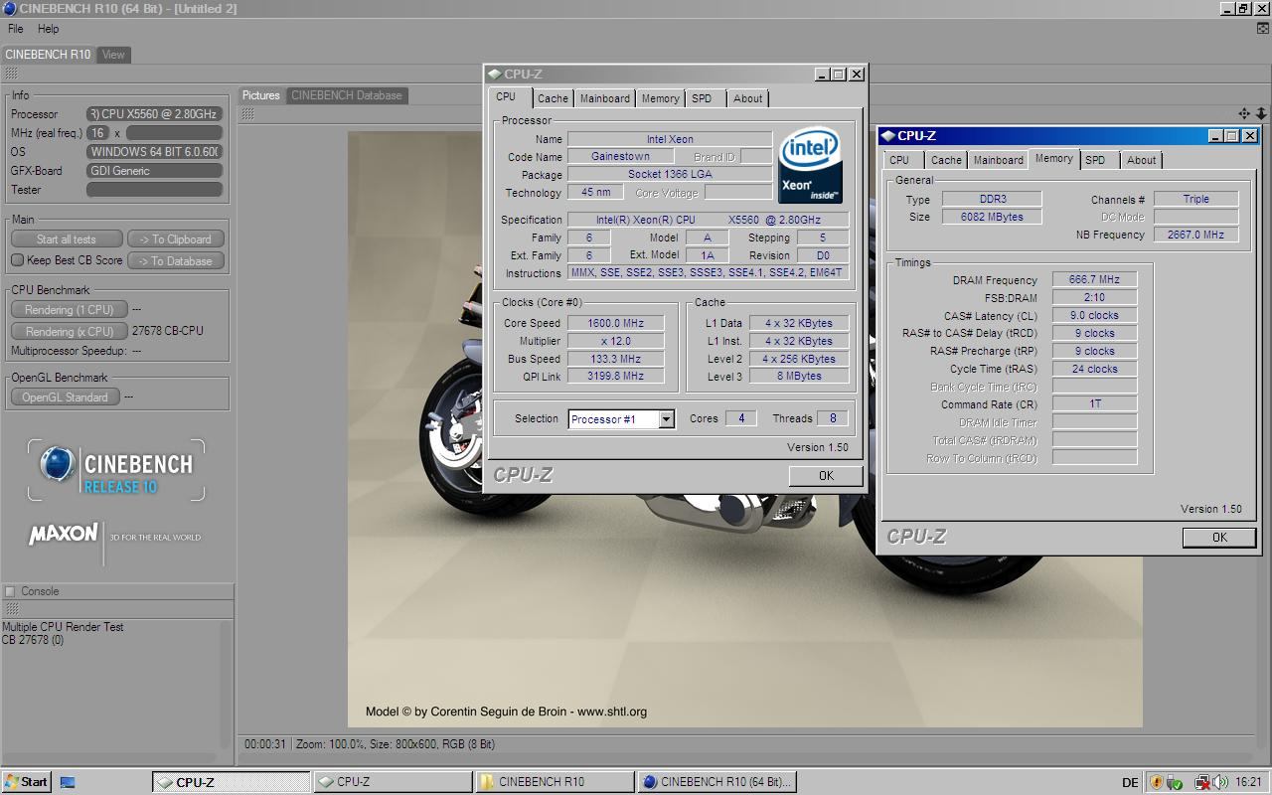The width and height of the screenshot is (1272, 795).
Task: Click the four-arrow move icon in the Pictures panel
Action: pyautogui.click(x=1244, y=114)
